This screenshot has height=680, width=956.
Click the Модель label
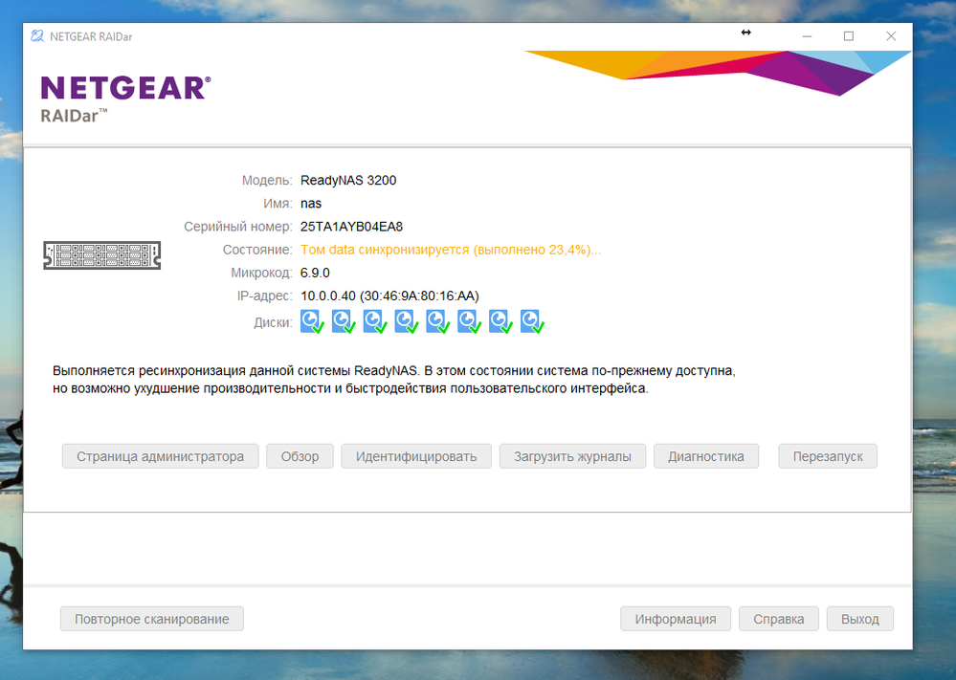pos(267,181)
